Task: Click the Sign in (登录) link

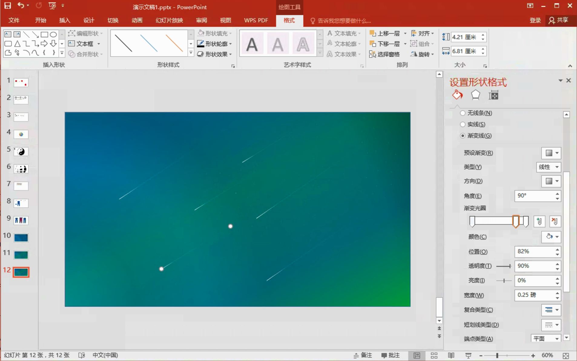Action: click(535, 20)
